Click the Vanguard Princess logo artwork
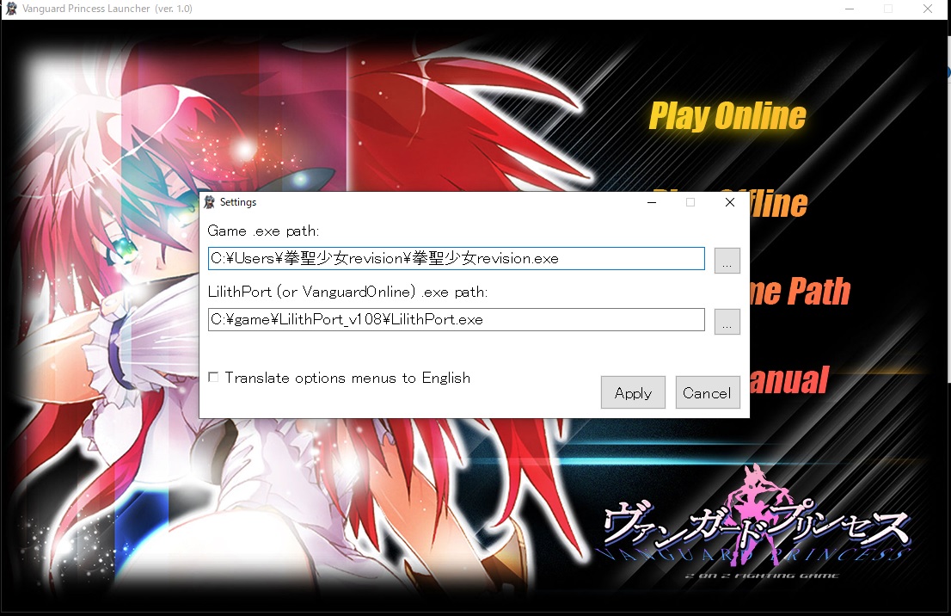This screenshot has width=951, height=616. [754, 522]
